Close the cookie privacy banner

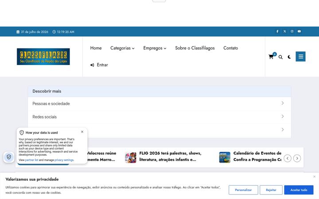coord(314,176)
